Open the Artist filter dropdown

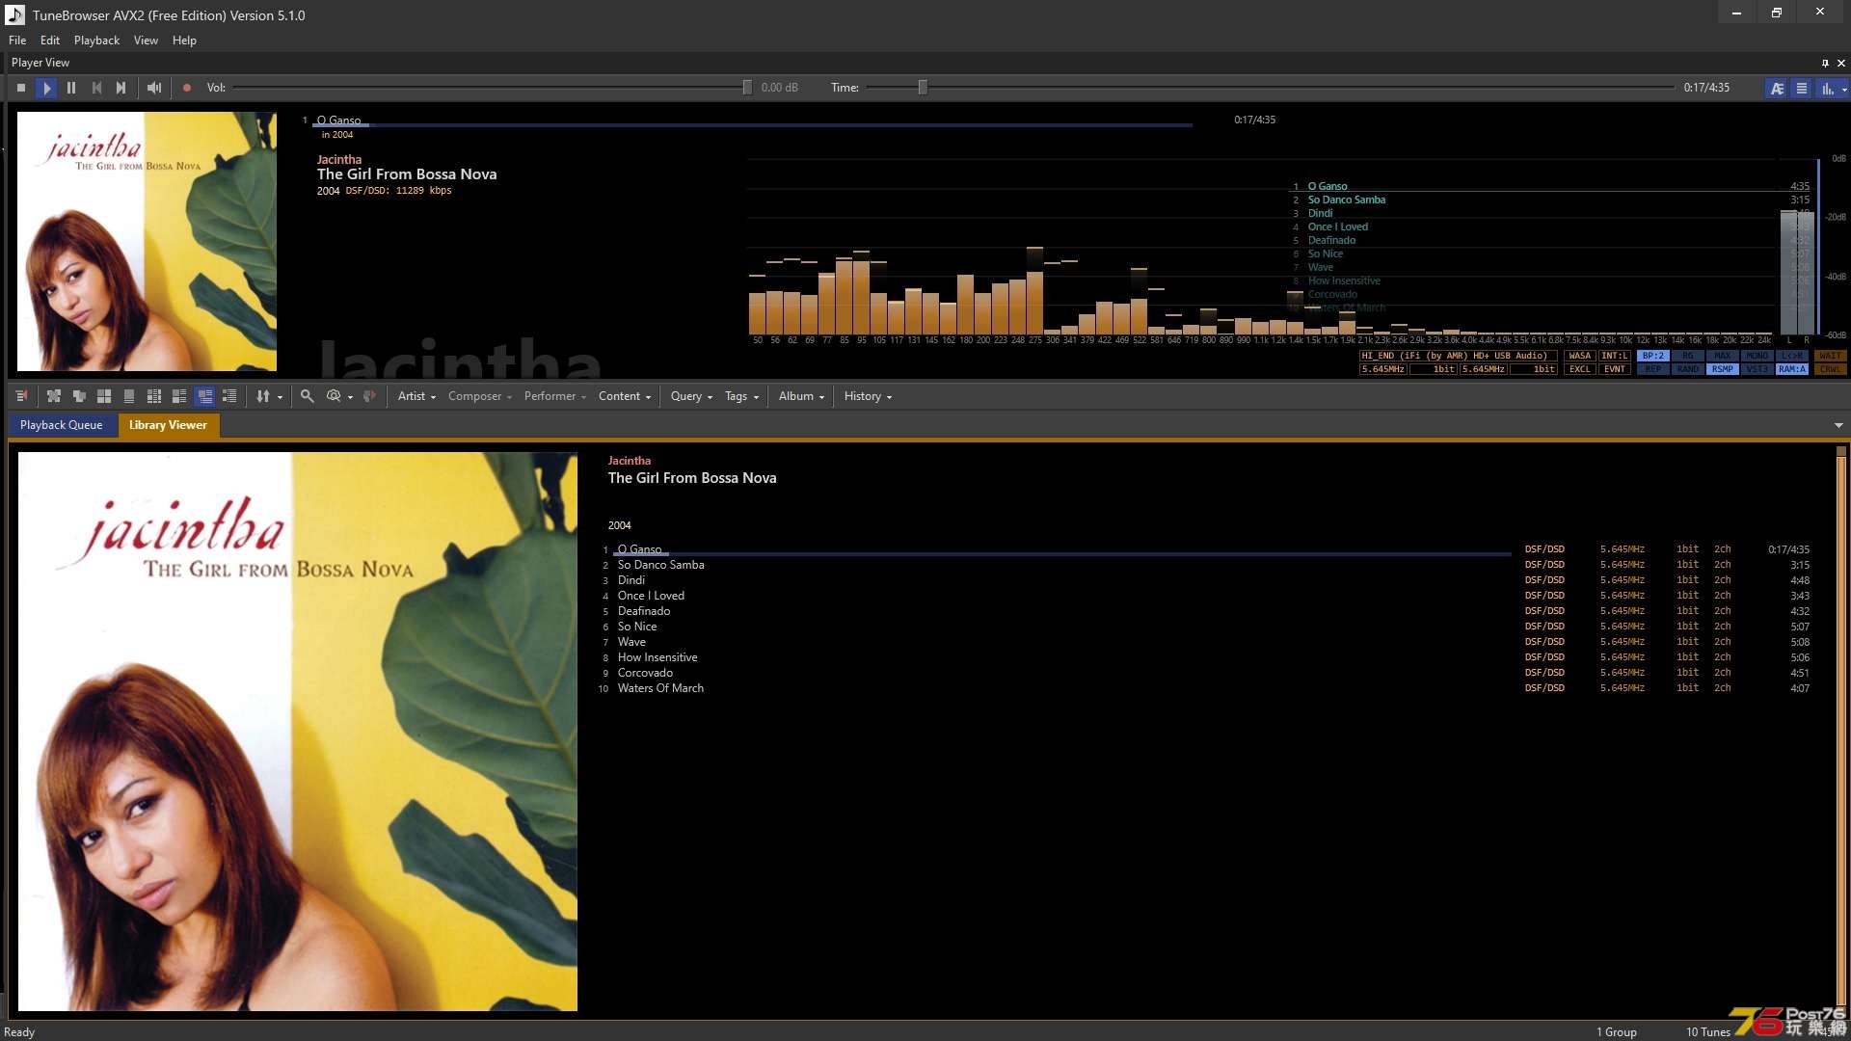pyautogui.click(x=416, y=396)
